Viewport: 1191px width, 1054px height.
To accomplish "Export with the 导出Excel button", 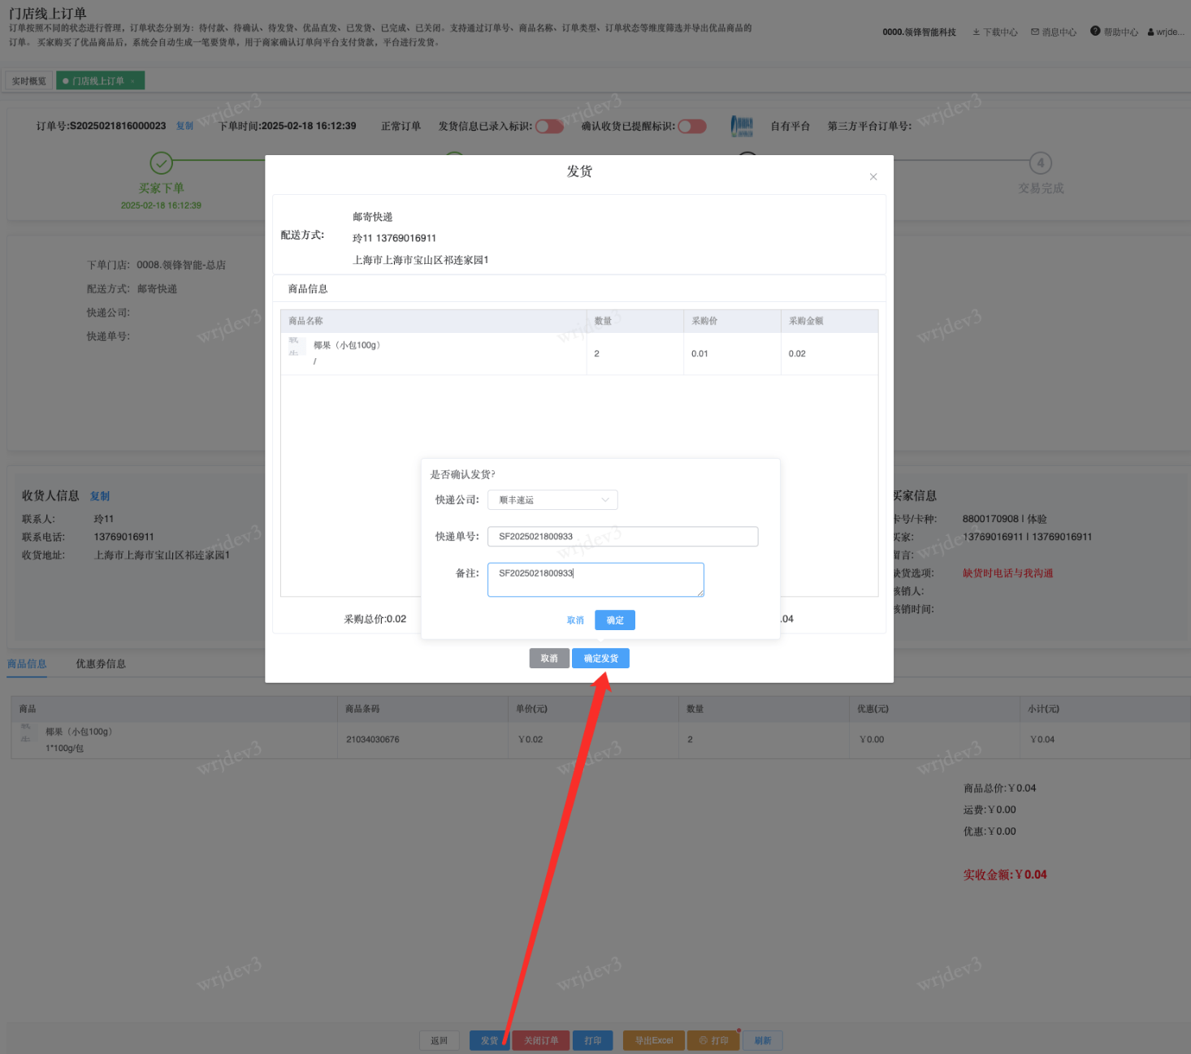I will point(654,1040).
